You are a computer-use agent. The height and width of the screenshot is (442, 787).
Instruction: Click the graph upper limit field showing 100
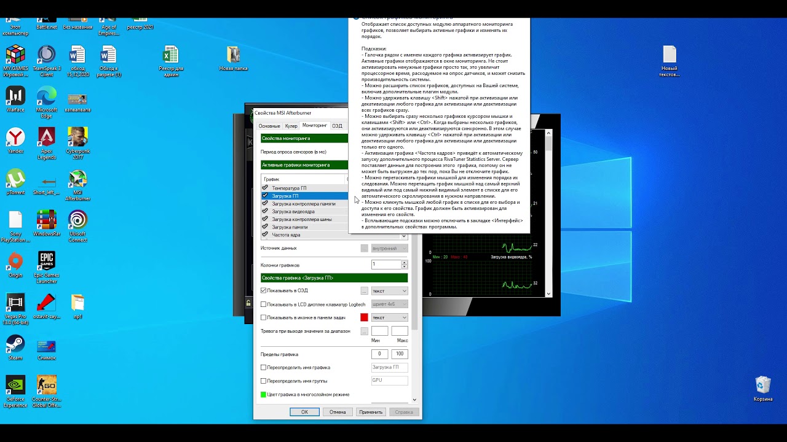tap(400, 354)
